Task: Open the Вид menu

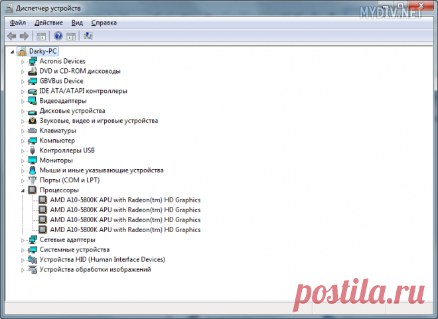Action: click(x=77, y=23)
